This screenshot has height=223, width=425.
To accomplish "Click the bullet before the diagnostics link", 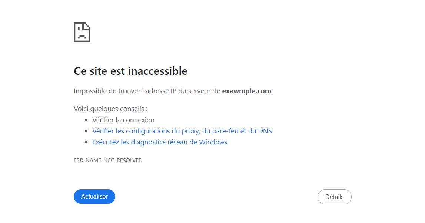I will [x=86, y=142].
